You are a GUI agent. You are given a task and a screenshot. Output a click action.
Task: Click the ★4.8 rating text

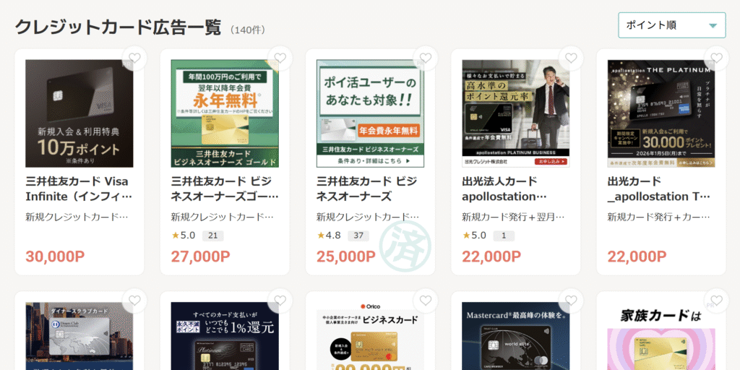(329, 235)
